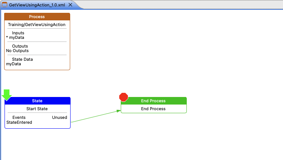
Task: Select the orange Process header
Action: [37, 17]
